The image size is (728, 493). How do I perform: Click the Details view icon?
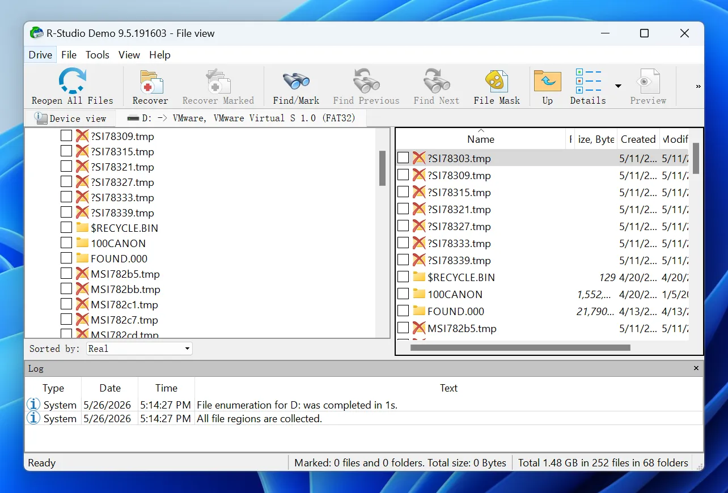588,81
